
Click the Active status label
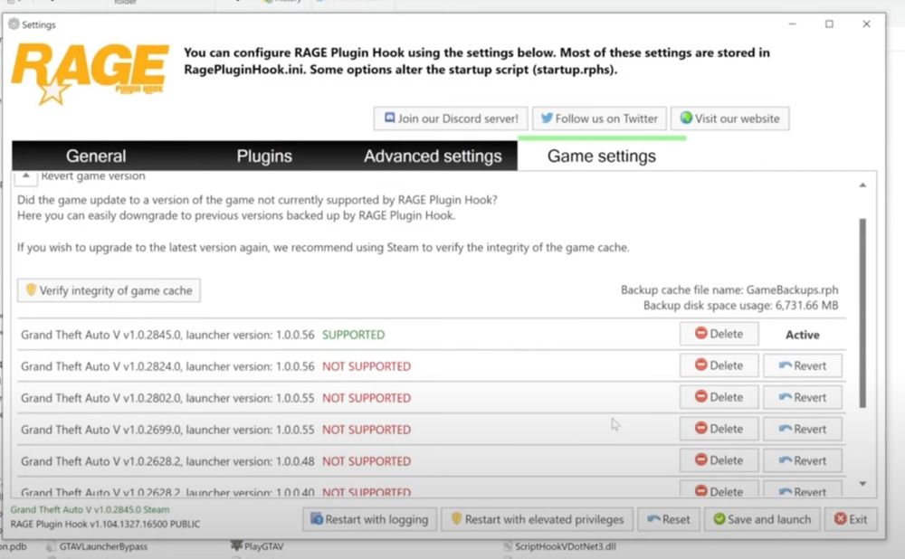point(802,335)
